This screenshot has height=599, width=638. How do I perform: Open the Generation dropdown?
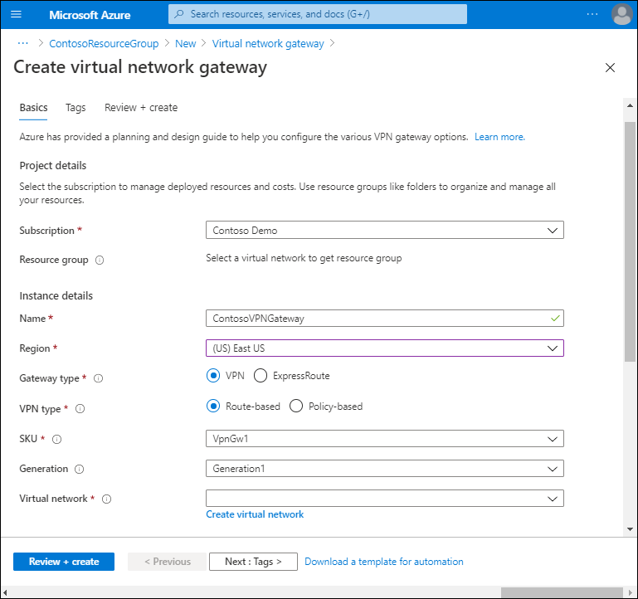pos(384,469)
